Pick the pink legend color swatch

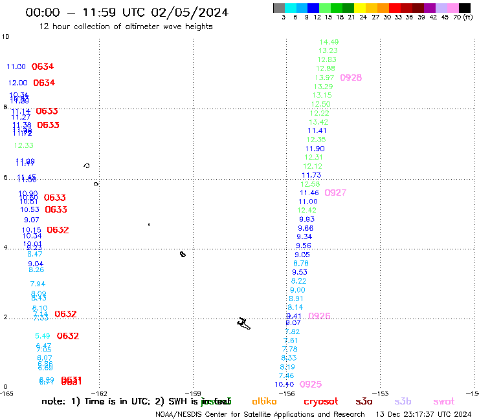pyautogui.click(x=453, y=8)
